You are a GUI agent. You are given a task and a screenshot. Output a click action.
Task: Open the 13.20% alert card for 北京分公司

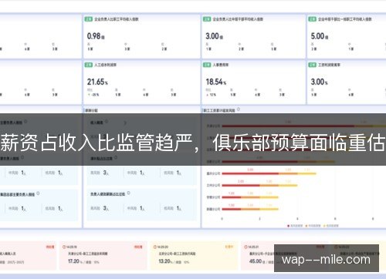(x=194, y=255)
